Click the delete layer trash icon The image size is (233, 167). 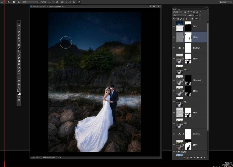click(x=204, y=158)
